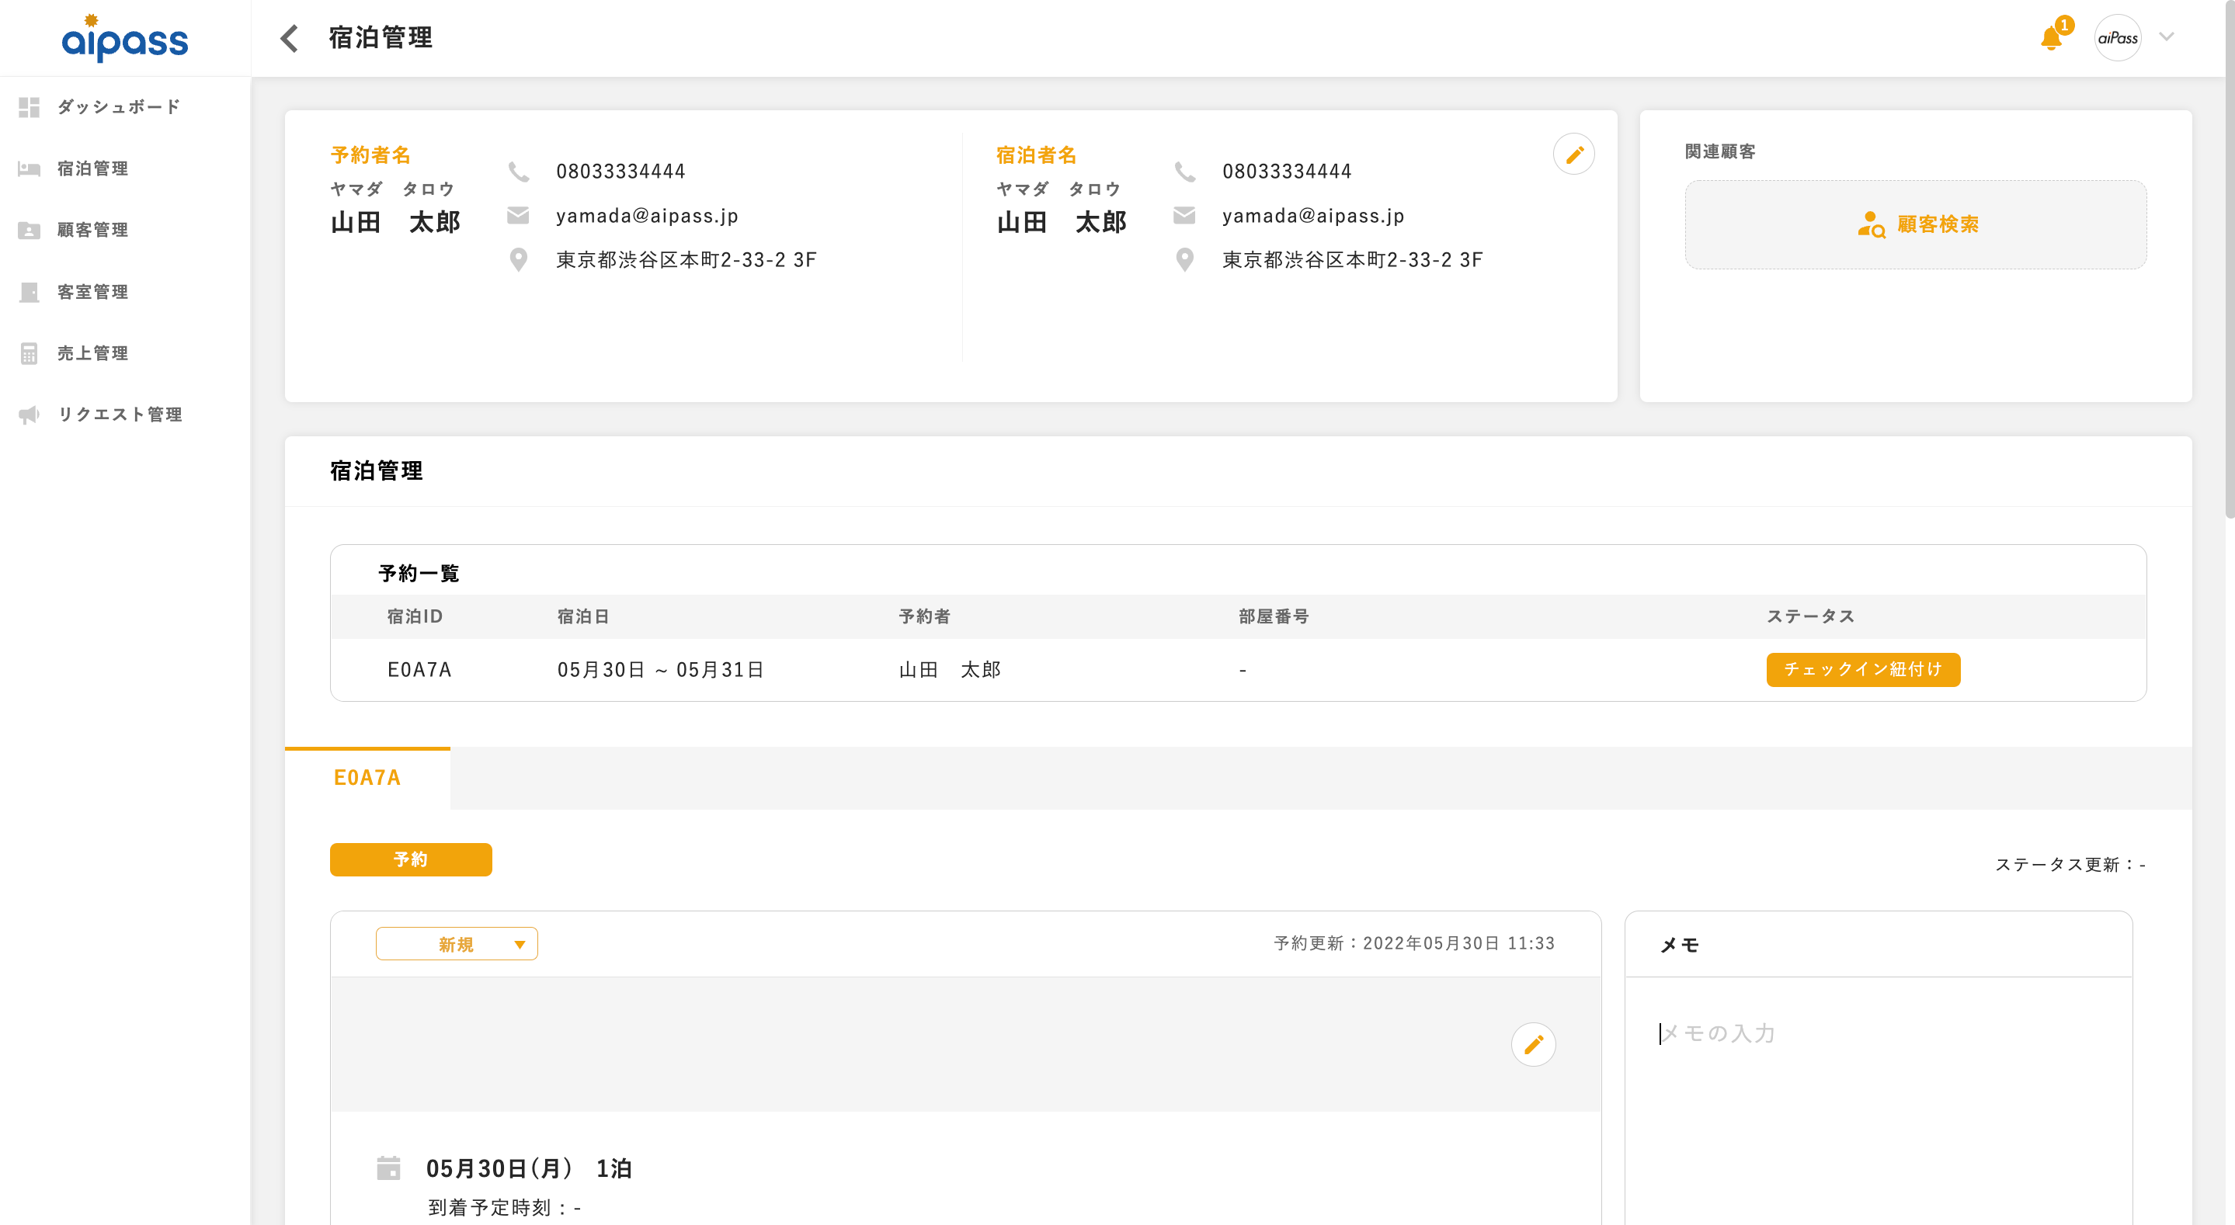Viewport: 2235px width, 1225px height.
Task: Click the calendar icon beside 05月30日(月)
Action: [389, 1168]
